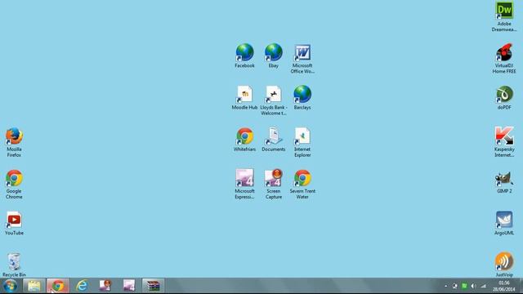Switch to WinRAR in the taskbar
This screenshot has height=294, width=523.
coord(153,286)
